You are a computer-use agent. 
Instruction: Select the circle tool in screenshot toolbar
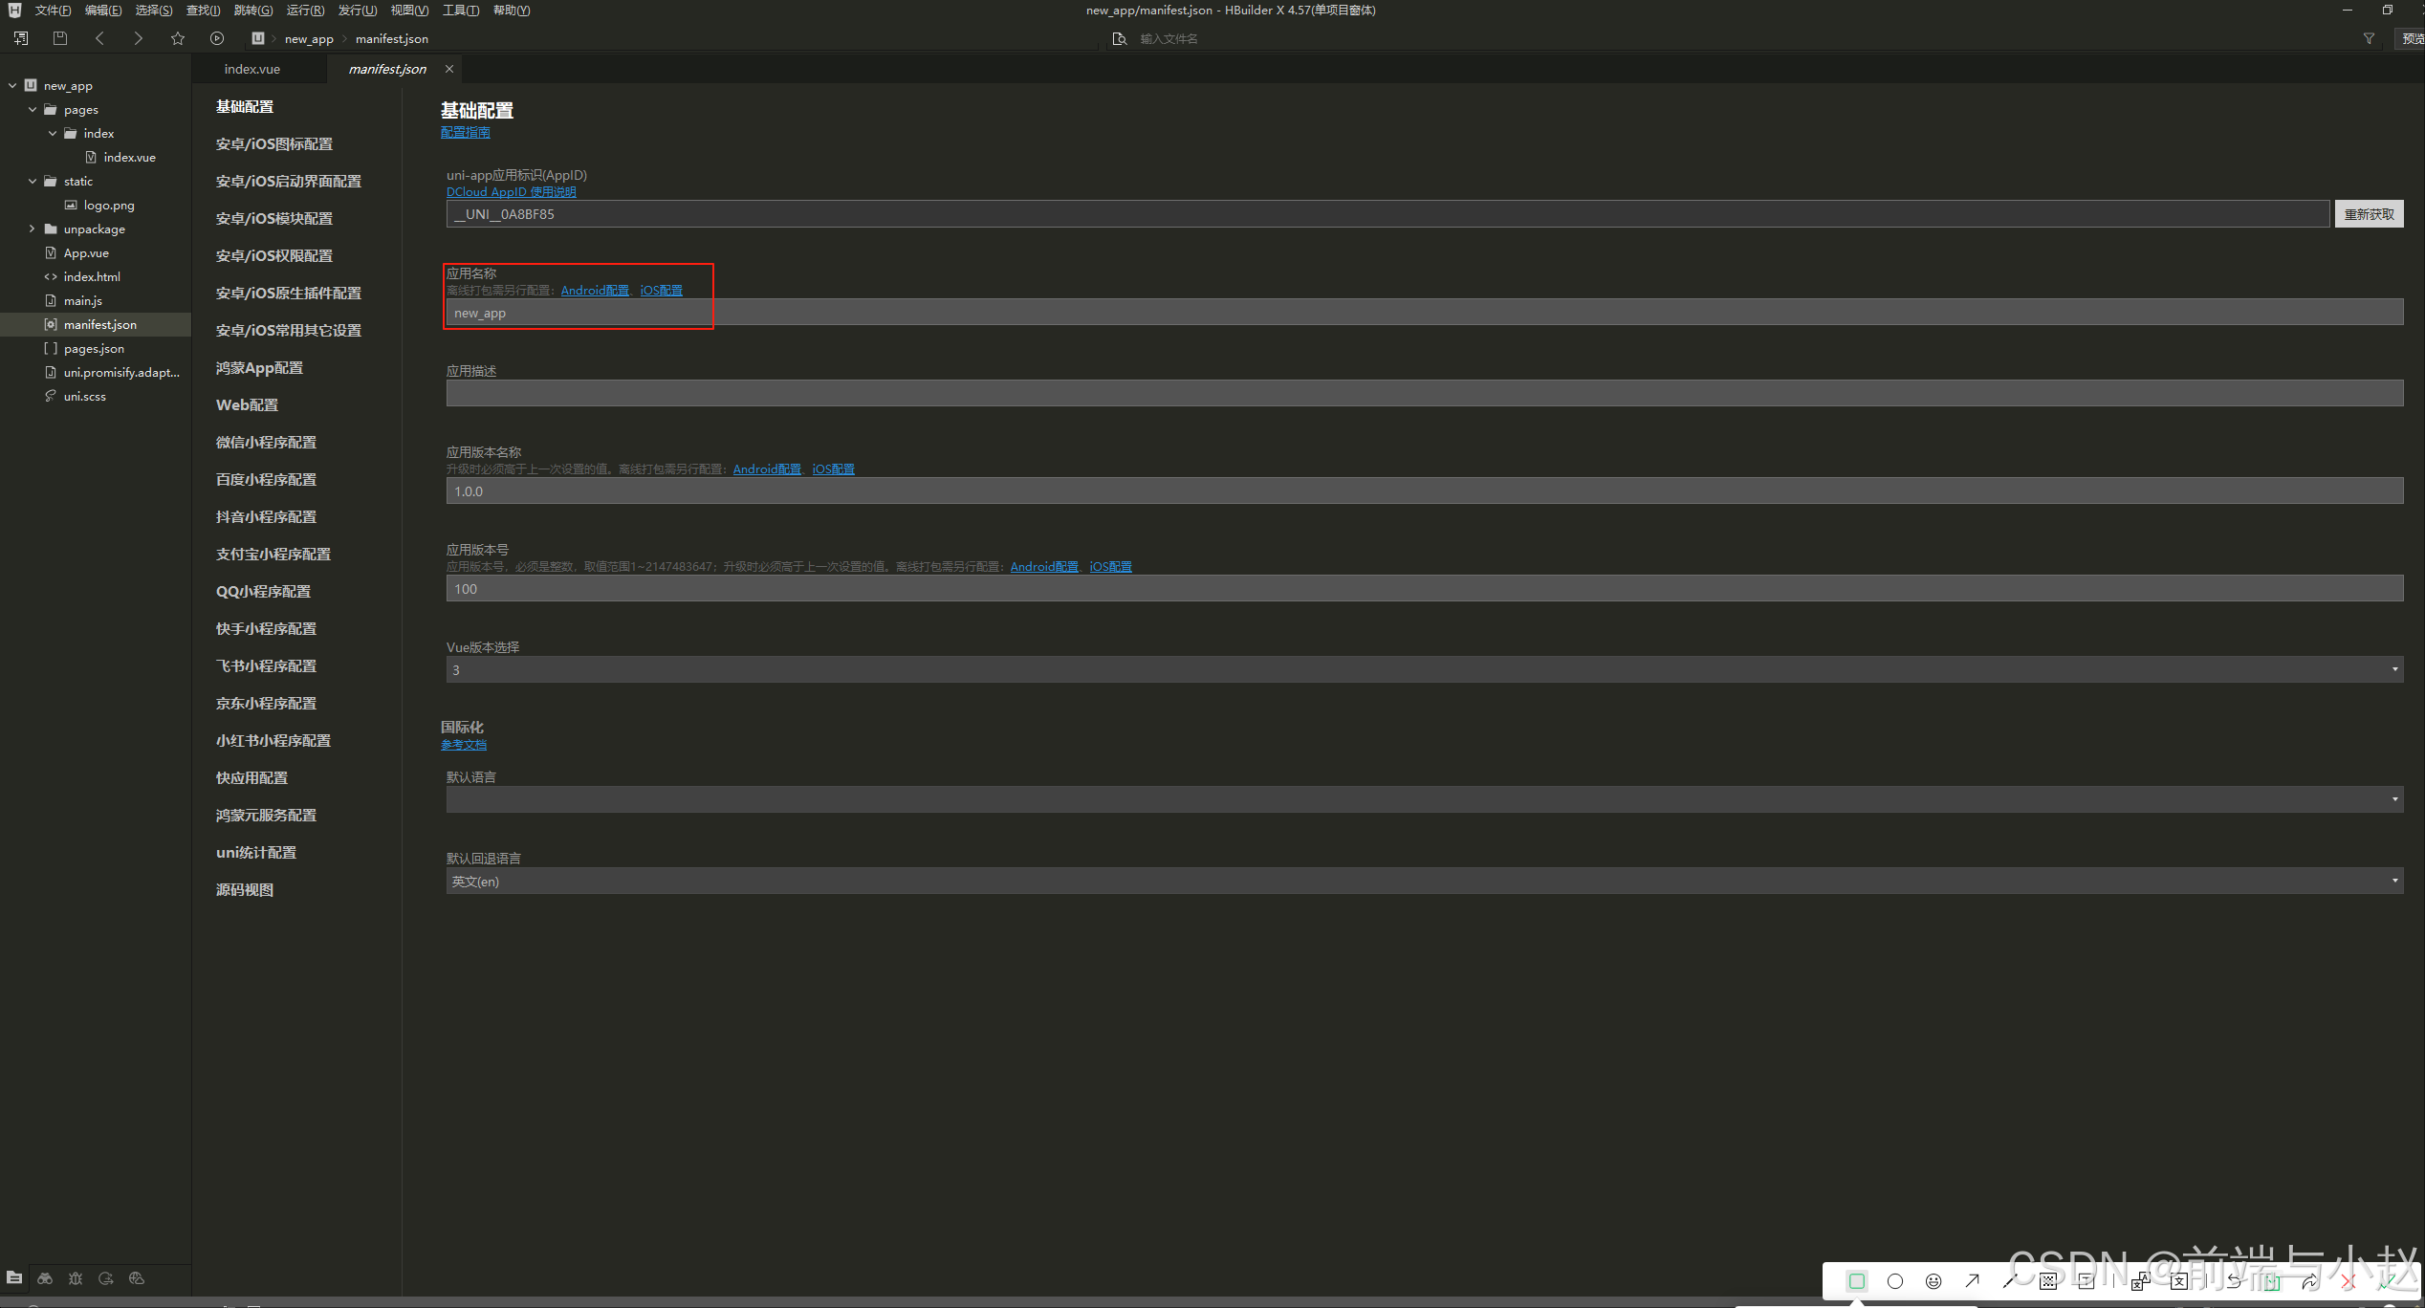1895,1281
